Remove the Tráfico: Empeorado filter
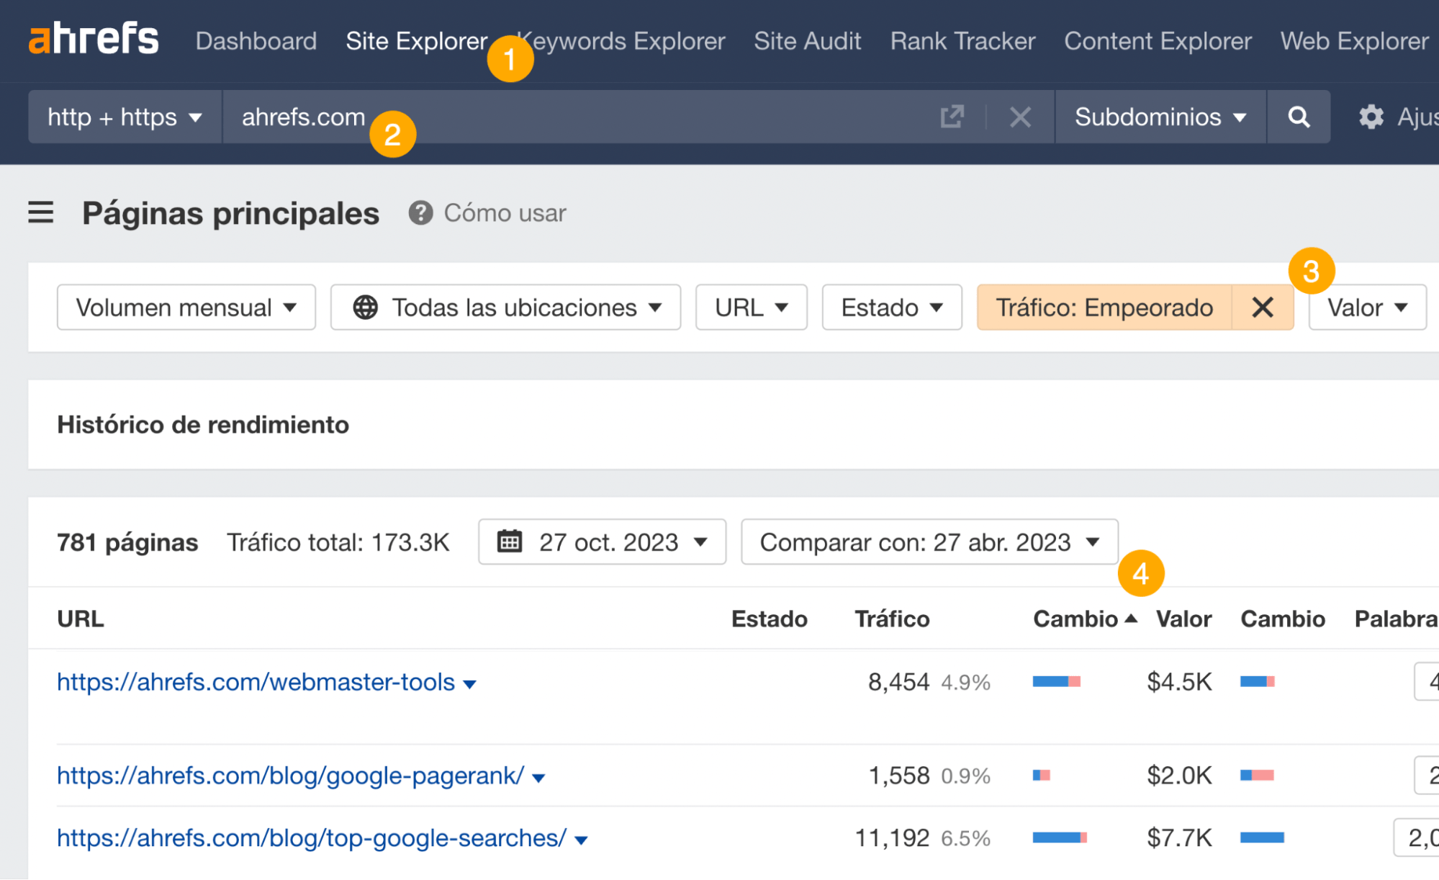This screenshot has width=1439, height=880. point(1263,307)
